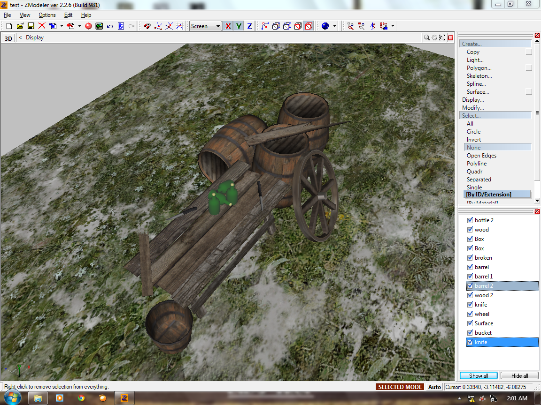Open the Materials editor red sphere icon
This screenshot has height=405, width=541.
(x=88, y=26)
